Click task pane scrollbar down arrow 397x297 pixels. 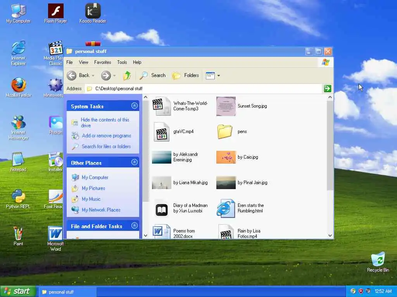coord(145,236)
